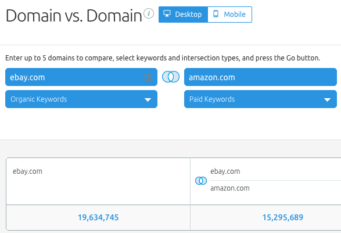Open the 19,634,745 keywords count link
The width and height of the screenshot is (341, 233).
(x=98, y=217)
